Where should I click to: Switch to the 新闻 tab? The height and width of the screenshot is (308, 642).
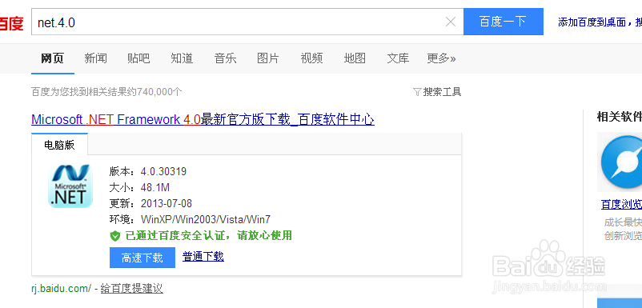point(95,58)
